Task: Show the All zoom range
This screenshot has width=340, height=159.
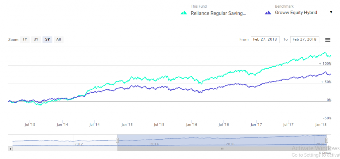Action: [x=58, y=39]
